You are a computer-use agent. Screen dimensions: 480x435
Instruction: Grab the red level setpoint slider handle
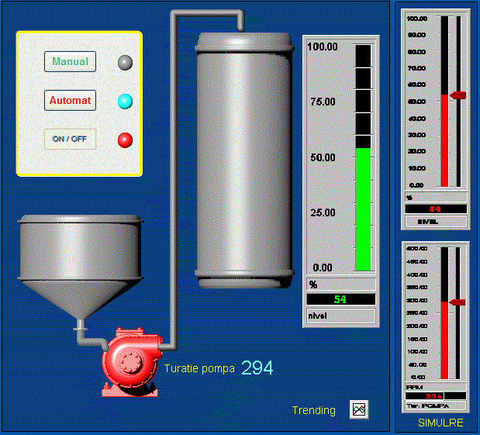pyautogui.click(x=458, y=95)
